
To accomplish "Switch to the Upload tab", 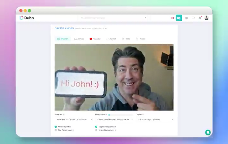I will tap(111, 39).
